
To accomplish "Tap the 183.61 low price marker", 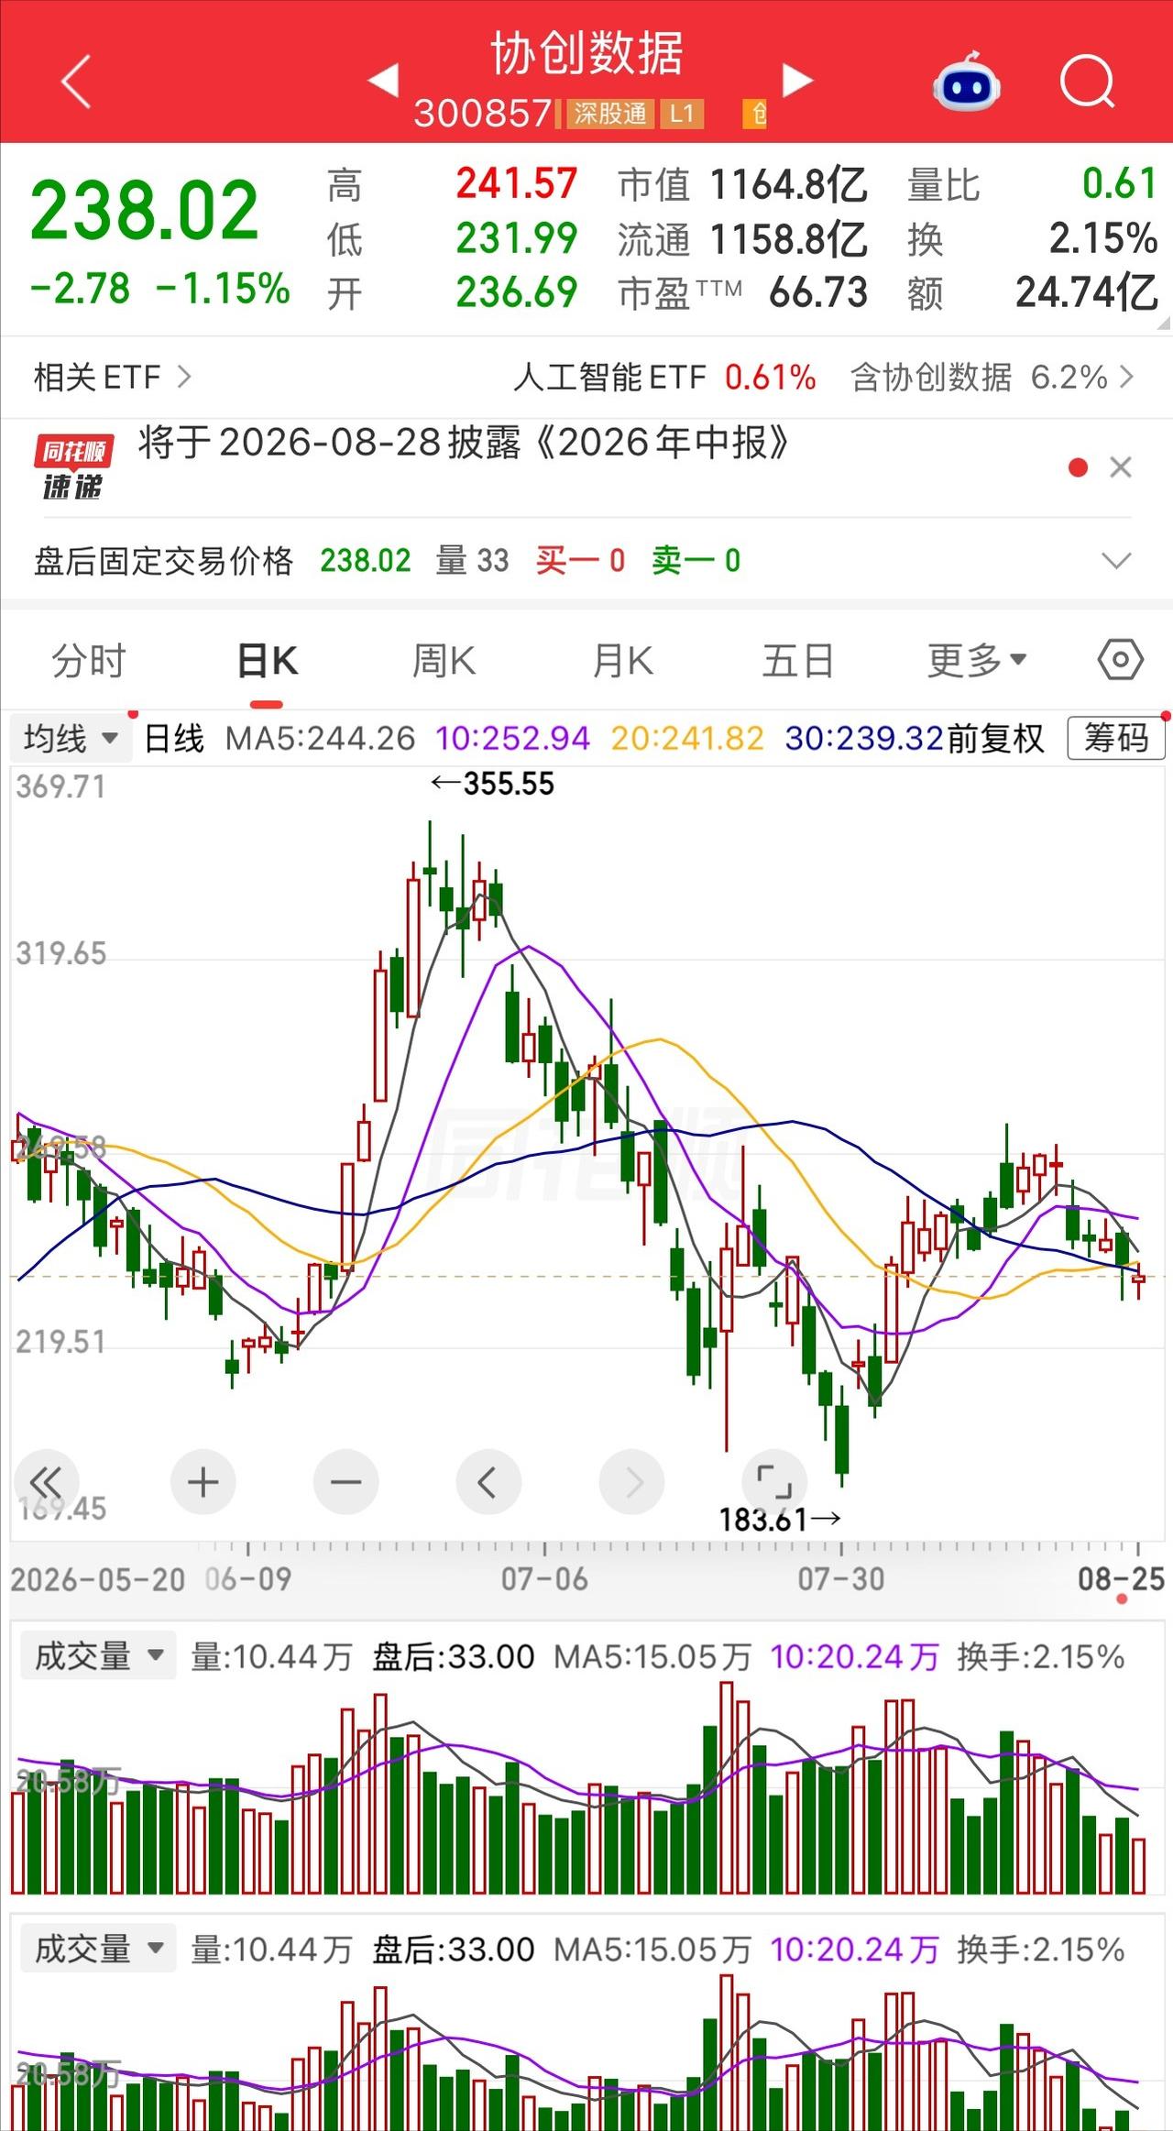I will tap(780, 1520).
